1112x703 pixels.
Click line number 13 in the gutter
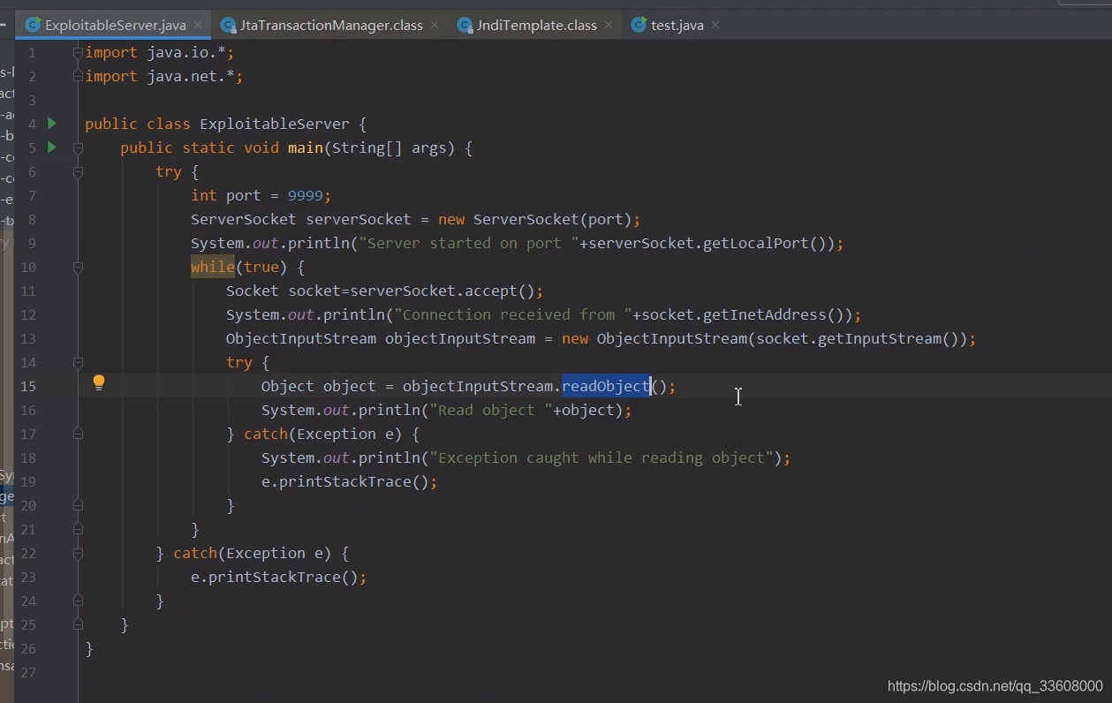coord(27,338)
